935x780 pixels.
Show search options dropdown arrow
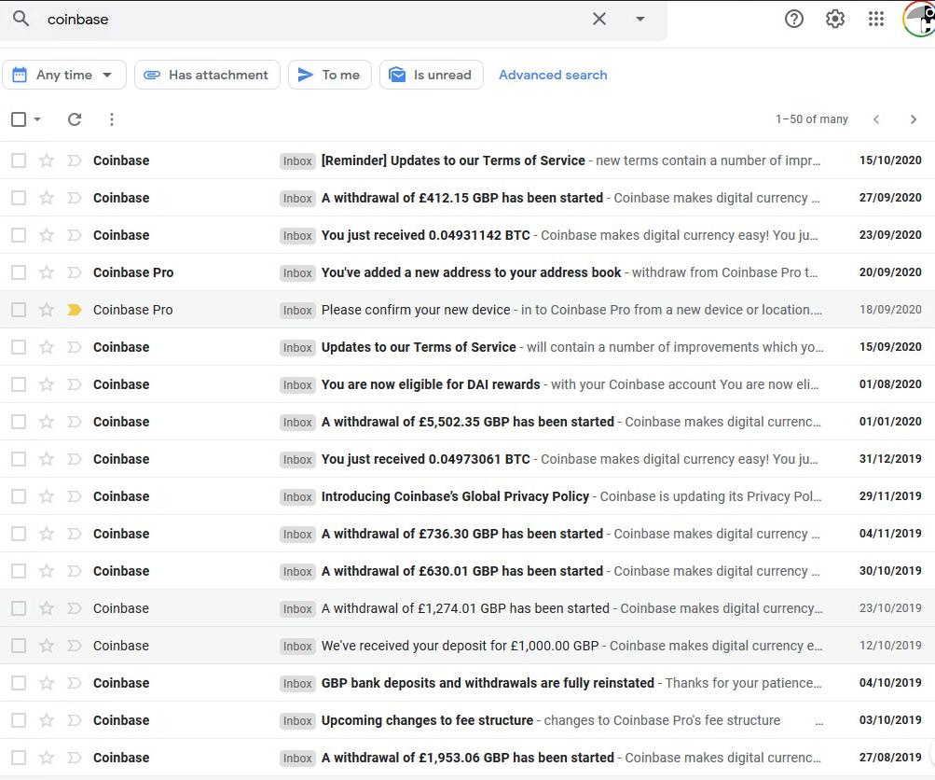pyautogui.click(x=640, y=19)
